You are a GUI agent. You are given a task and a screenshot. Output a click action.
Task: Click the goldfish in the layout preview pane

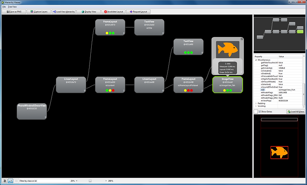coord(279,153)
